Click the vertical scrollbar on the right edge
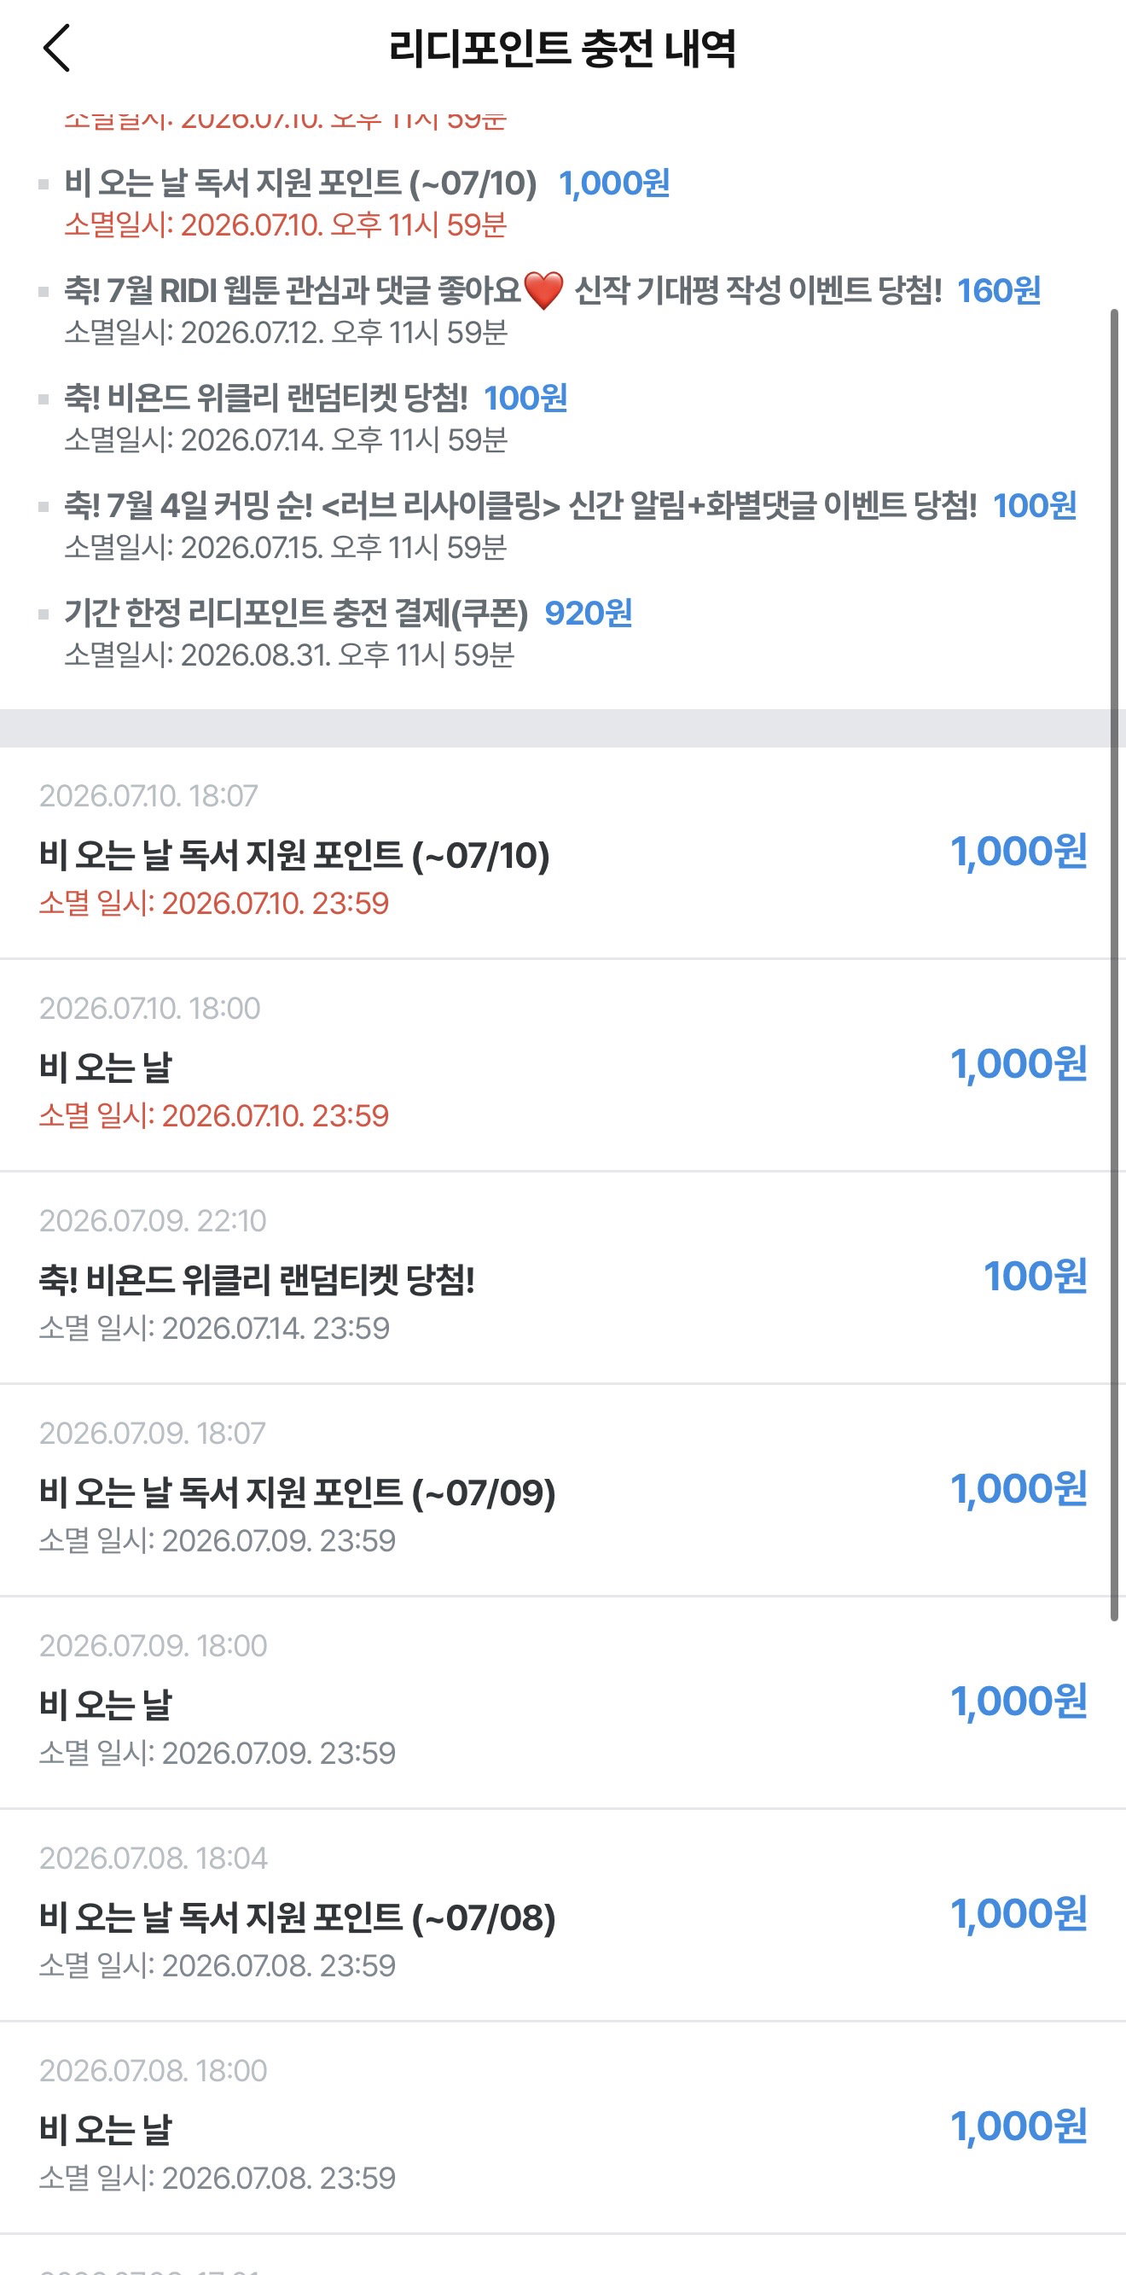The width and height of the screenshot is (1126, 2275). (x=1115, y=964)
